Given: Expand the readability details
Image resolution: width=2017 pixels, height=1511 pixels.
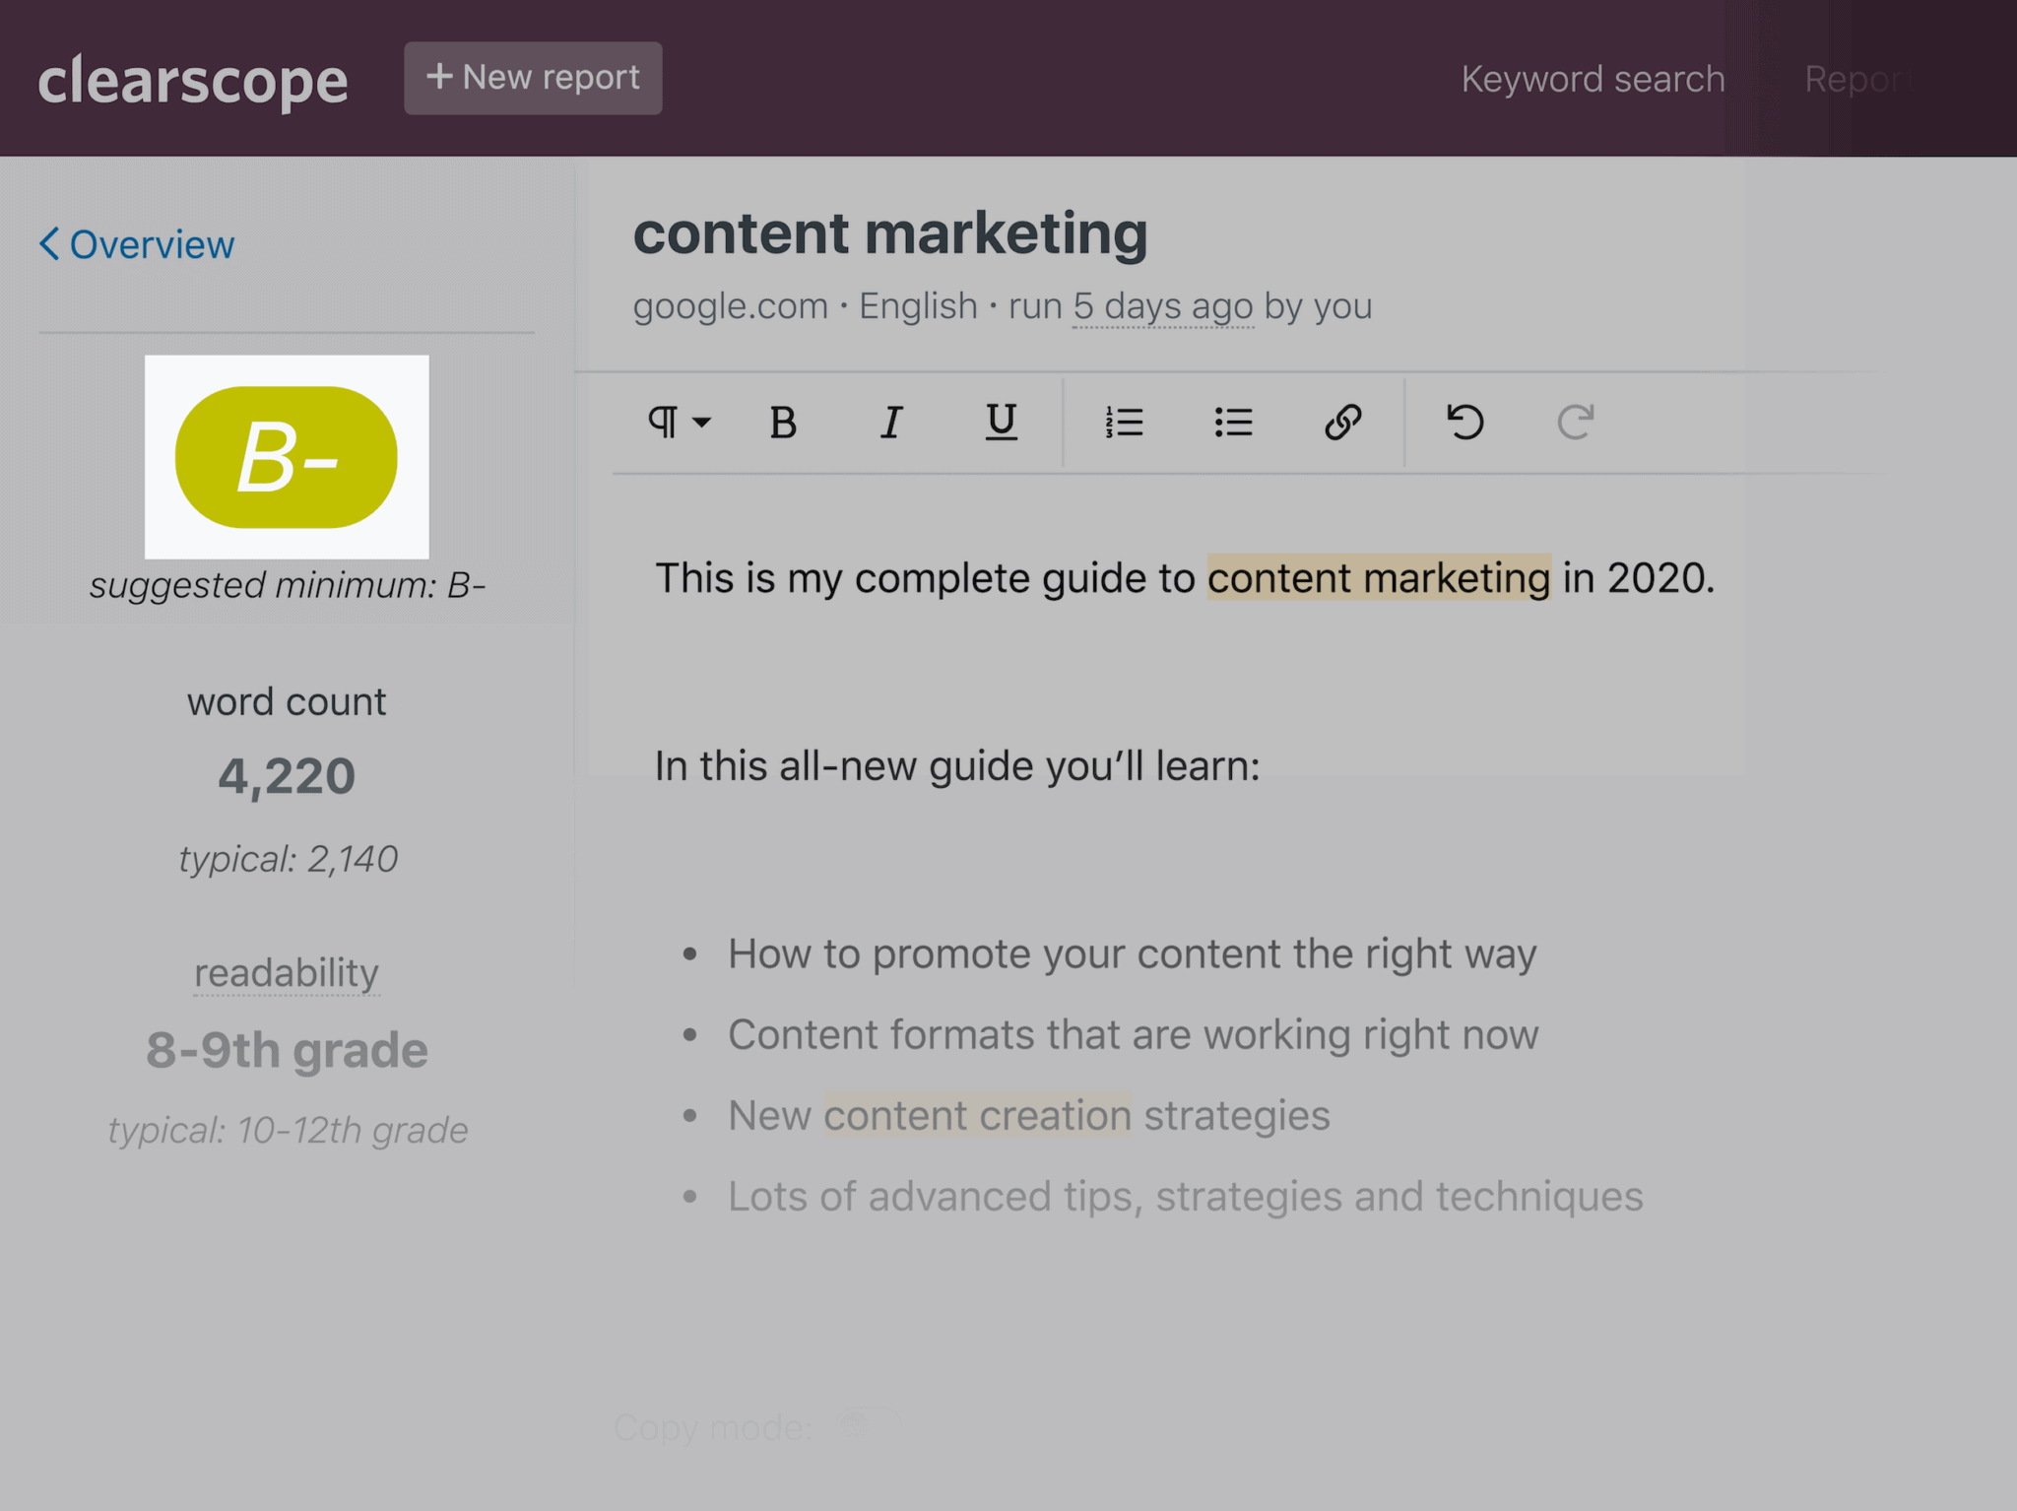Looking at the screenshot, I should (x=286, y=972).
